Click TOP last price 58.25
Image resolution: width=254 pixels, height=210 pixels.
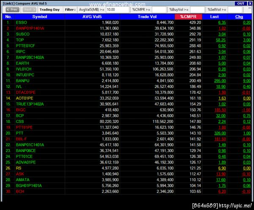point(221,40)
